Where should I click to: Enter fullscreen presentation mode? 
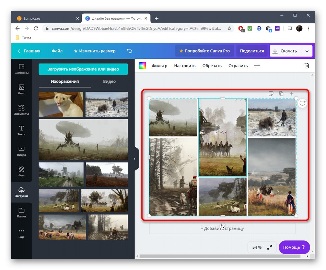(x=269, y=247)
